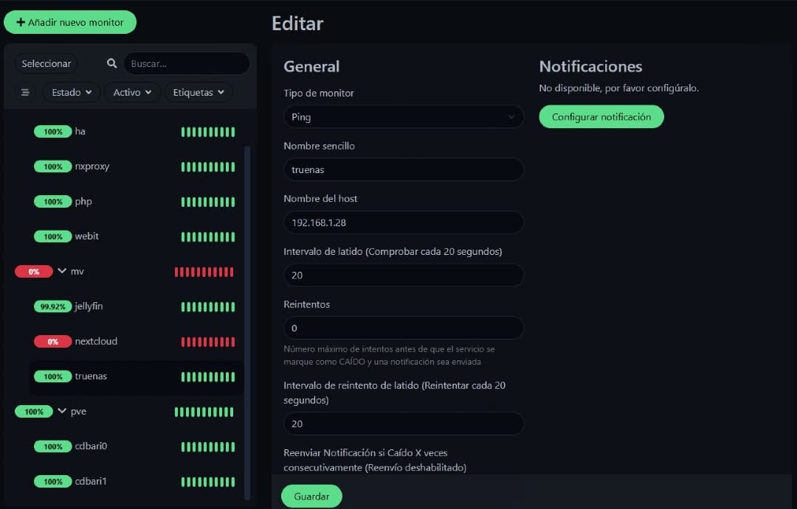Screen dimensions: 797x509
Task: Click the Configurar notificación button
Action: (x=601, y=116)
